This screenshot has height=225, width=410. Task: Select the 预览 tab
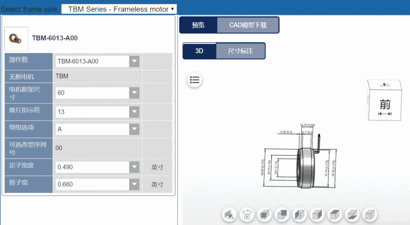coord(198,25)
